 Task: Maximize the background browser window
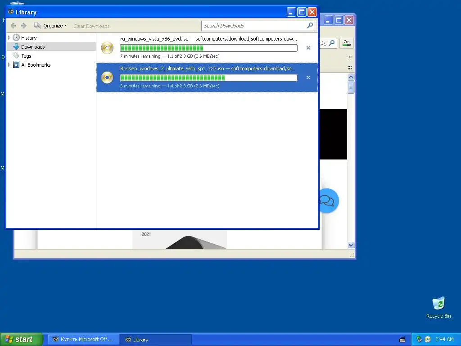pos(339,20)
